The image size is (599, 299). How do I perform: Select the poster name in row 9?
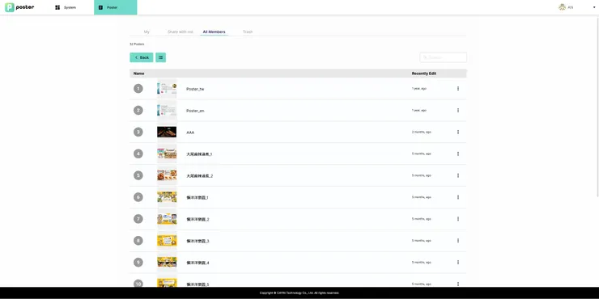(198, 263)
